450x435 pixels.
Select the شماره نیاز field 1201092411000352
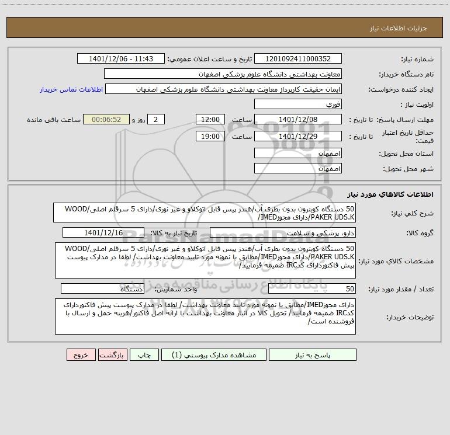pos(298,58)
